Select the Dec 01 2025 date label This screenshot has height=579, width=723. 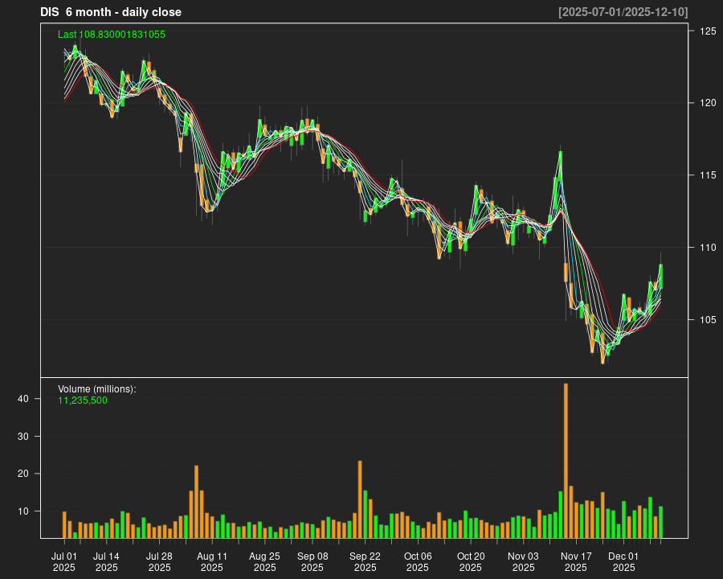pos(623,561)
